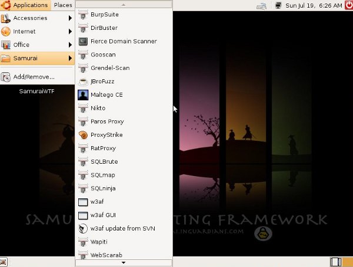The image size is (353, 267).
Task: Click the DirBuster icon
Action: click(83, 28)
